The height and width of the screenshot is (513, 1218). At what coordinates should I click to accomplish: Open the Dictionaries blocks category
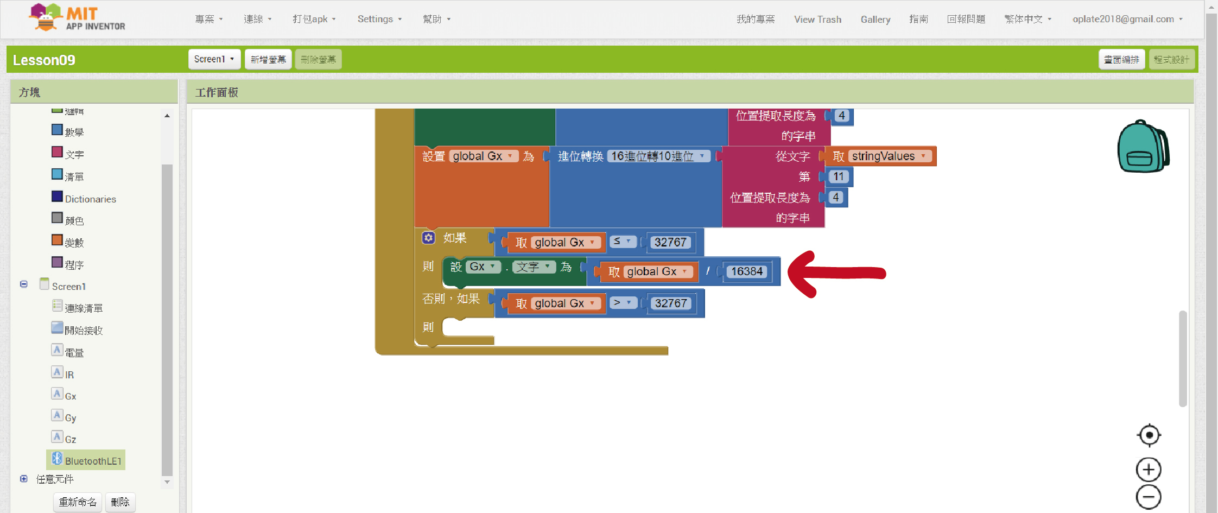90,199
